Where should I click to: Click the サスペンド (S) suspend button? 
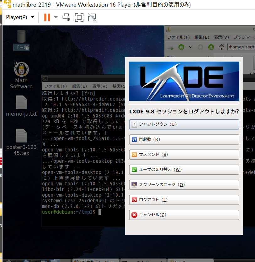[184, 154]
